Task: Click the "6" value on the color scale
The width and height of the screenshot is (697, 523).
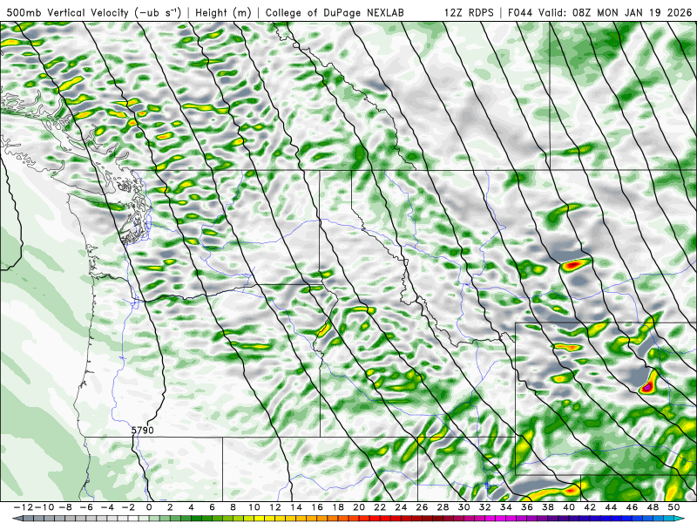Action: pyautogui.click(x=213, y=507)
